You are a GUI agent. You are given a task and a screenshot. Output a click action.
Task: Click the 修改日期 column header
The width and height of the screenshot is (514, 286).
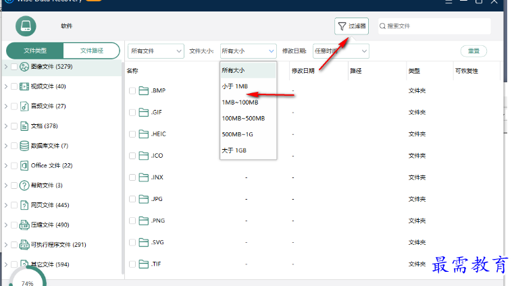pyautogui.click(x=303, y=71)
